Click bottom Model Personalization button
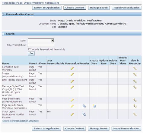 pos(126,128)
